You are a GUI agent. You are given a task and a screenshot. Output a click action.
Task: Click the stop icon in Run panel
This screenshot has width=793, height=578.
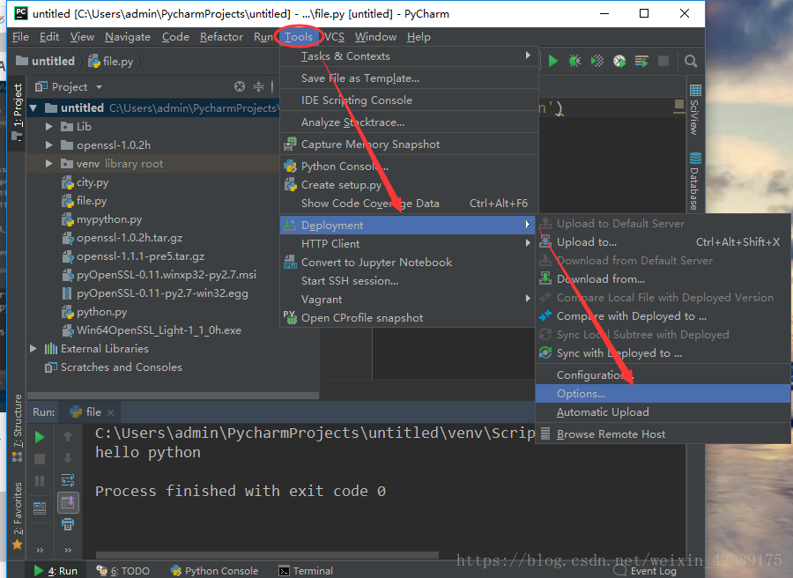[x=40, y=459]
